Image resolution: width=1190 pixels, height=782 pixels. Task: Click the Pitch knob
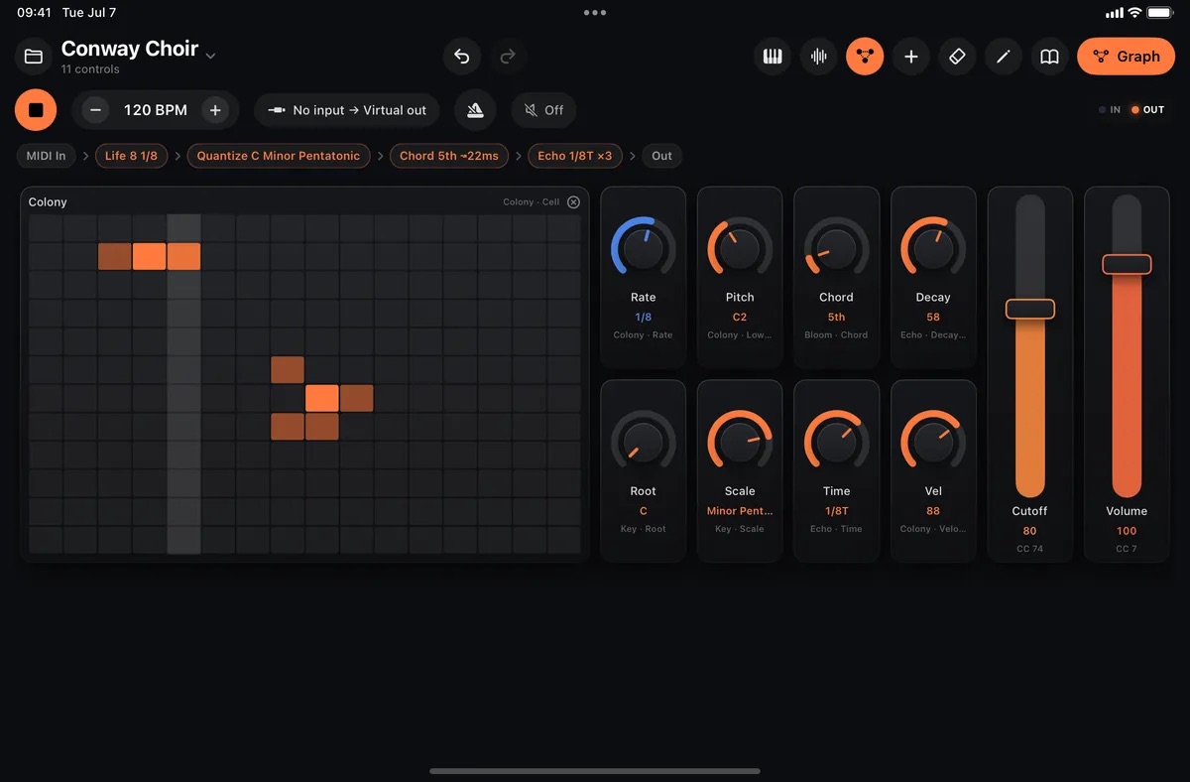tap(740, 248)
